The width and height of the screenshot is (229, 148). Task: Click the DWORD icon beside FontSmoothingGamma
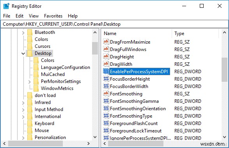coord(106,101)
